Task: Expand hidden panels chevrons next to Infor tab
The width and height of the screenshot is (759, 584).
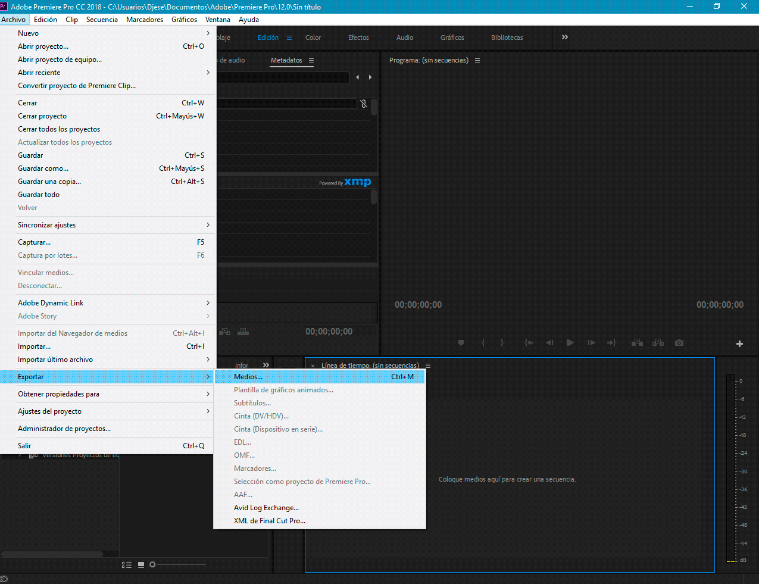Action: pyautogui.click(x=266, y=365)
